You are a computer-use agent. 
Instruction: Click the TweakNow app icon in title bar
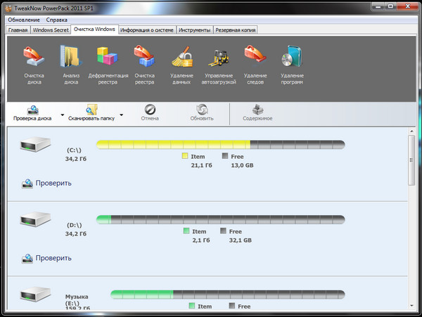(8, 8)
